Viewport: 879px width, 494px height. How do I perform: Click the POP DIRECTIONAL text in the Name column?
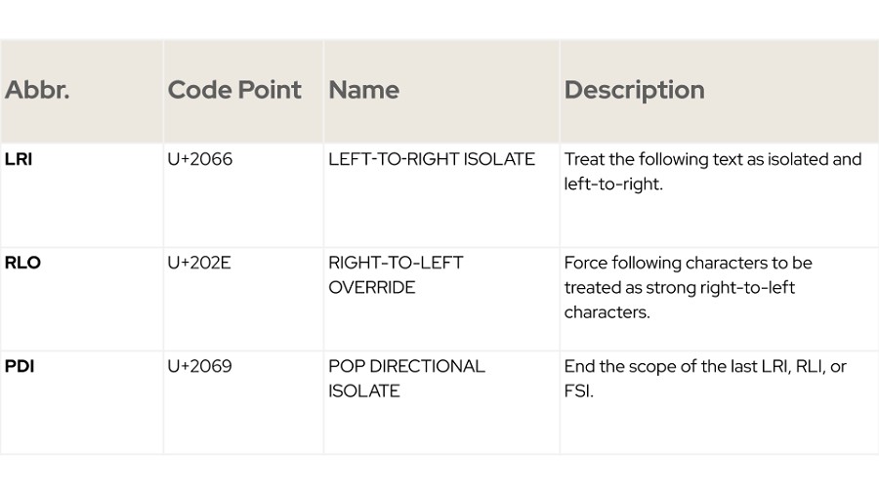coord(406,366)
